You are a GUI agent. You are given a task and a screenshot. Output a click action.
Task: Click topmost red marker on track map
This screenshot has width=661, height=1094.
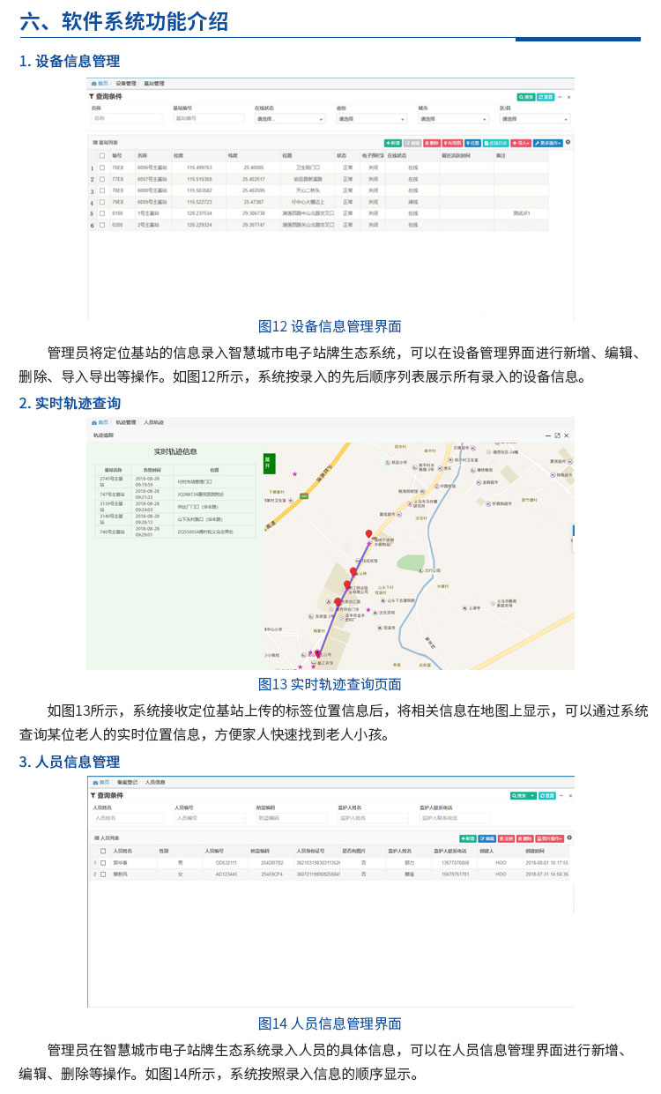click(x=369, y=534)
